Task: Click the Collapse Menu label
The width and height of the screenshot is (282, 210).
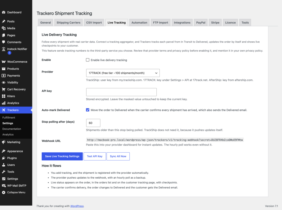Action: click(x=16, y=192)
